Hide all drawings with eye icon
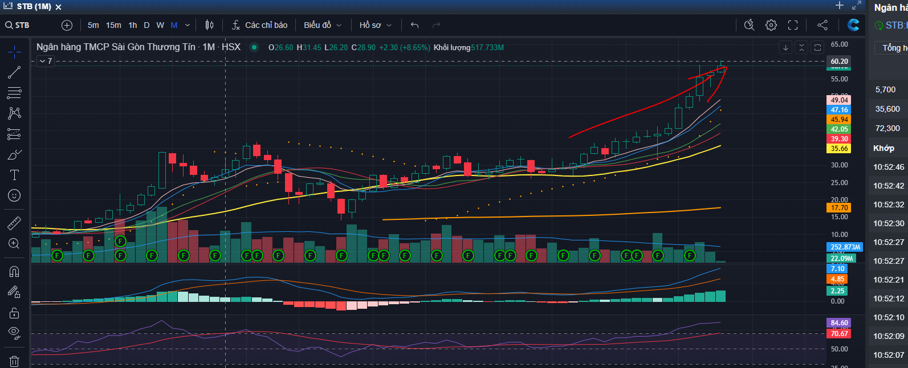 coord(14,333)
